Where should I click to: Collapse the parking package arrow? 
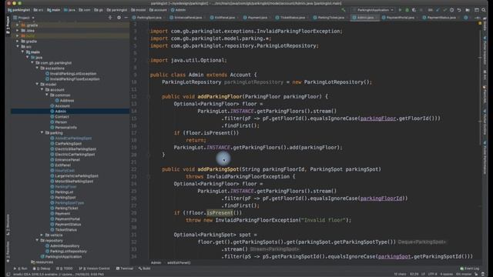[x=42, y=133]
